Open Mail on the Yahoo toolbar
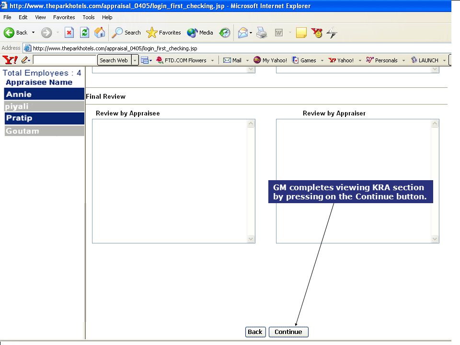This screenshot has width=460, height=345. (232, 60)
